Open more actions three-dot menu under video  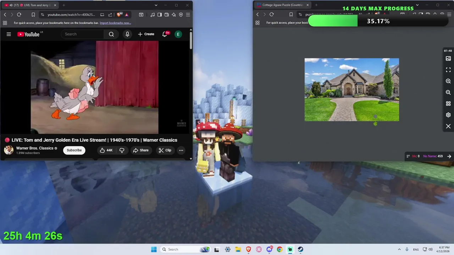181,150
